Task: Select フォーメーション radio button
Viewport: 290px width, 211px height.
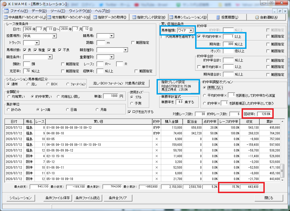Action: click(x=68, y=84)
